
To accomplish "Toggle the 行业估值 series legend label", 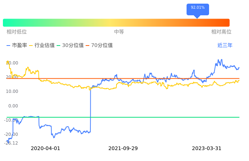I will coord(45,46).
